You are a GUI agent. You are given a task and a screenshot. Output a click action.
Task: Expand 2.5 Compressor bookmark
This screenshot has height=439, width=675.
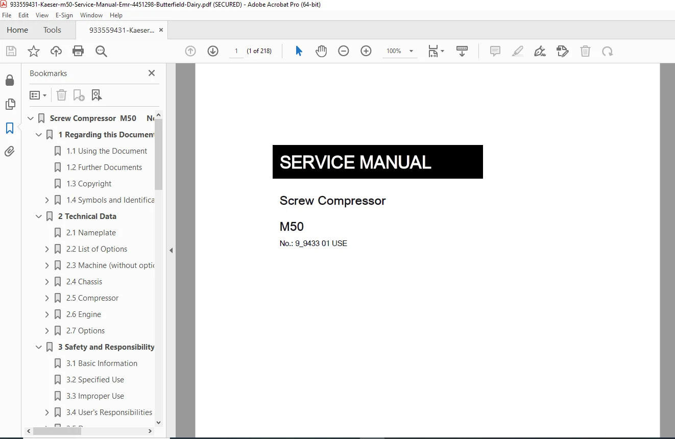47,298
